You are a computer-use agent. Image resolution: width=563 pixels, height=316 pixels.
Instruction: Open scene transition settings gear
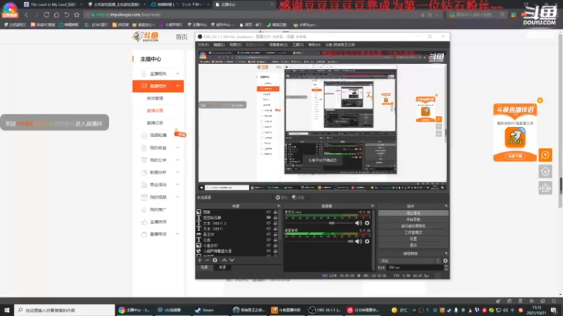445,261
